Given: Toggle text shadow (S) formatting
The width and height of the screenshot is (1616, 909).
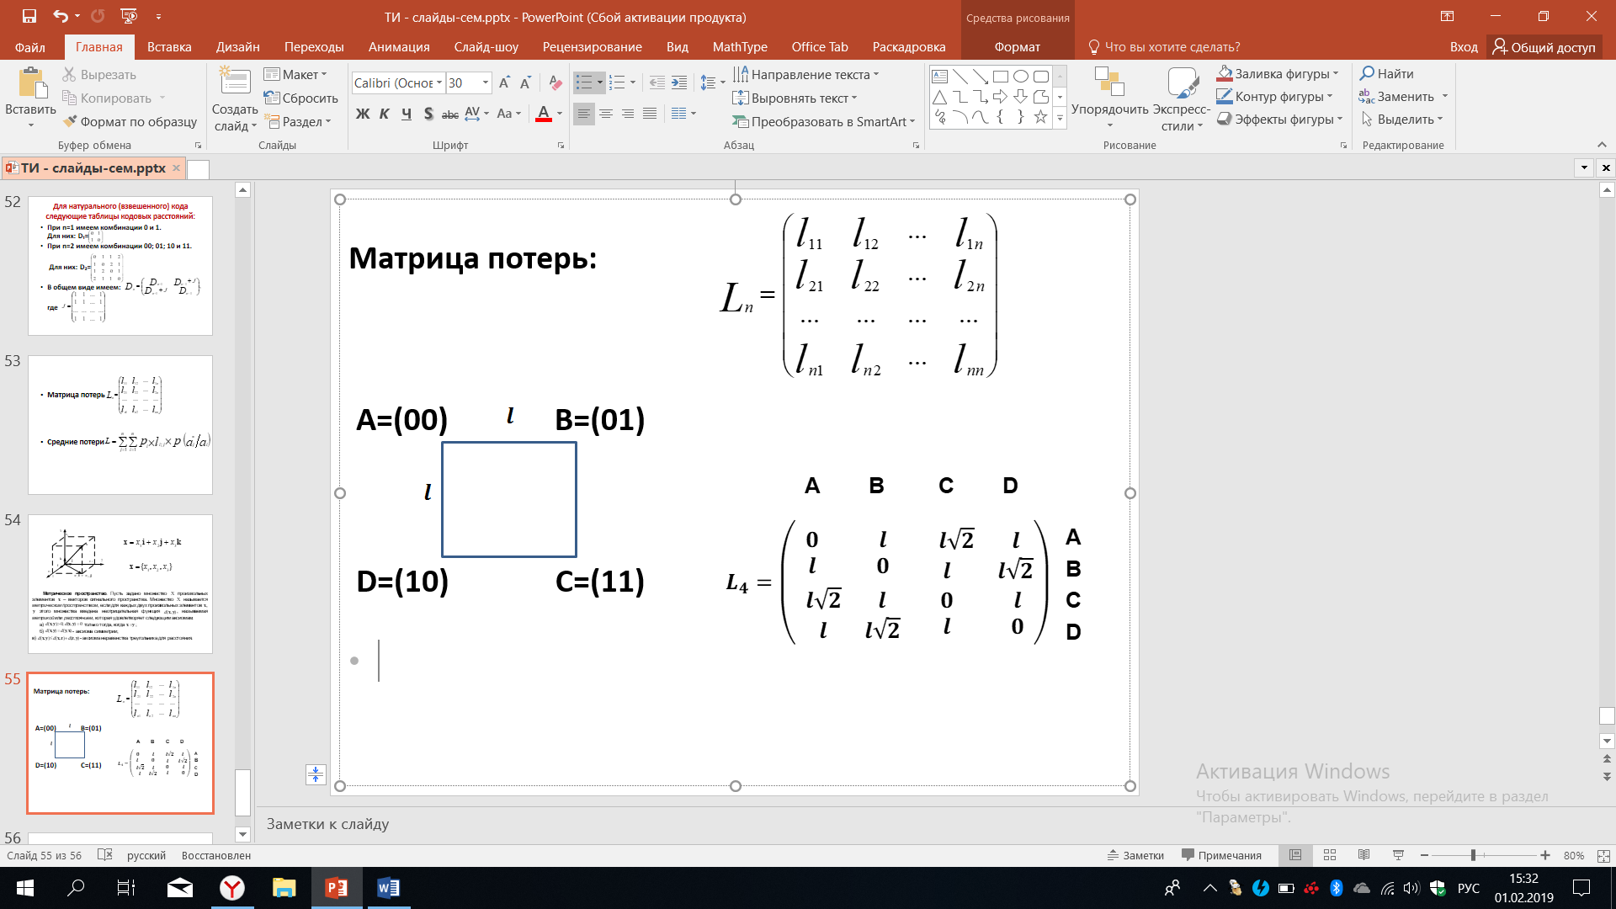Looking at the screenshot, I should point(428,114).
